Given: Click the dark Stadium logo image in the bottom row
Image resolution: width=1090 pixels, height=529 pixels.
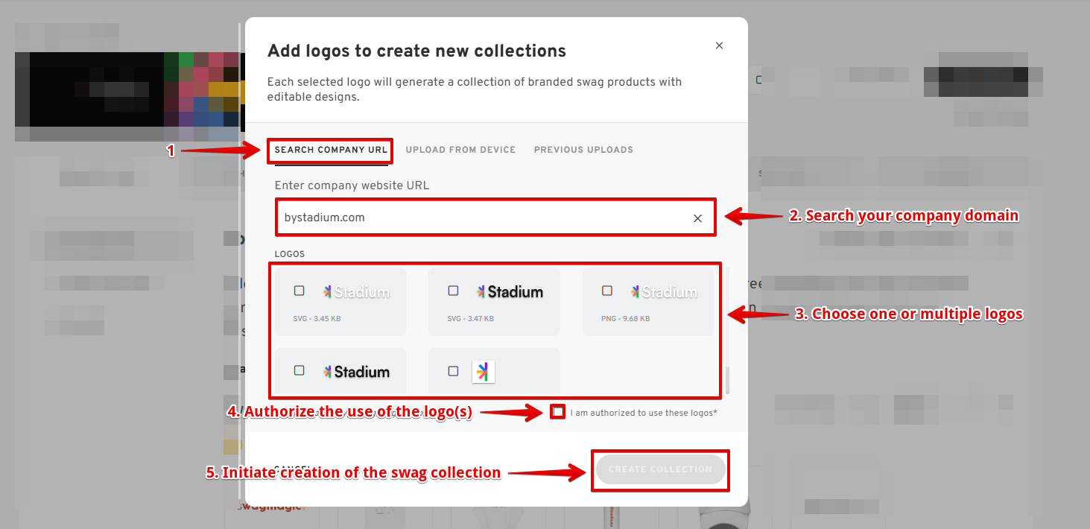Looking at the screenshot, I should [x=357, y=371].
